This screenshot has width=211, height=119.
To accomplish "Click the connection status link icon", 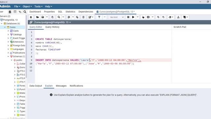I will 31,22.
